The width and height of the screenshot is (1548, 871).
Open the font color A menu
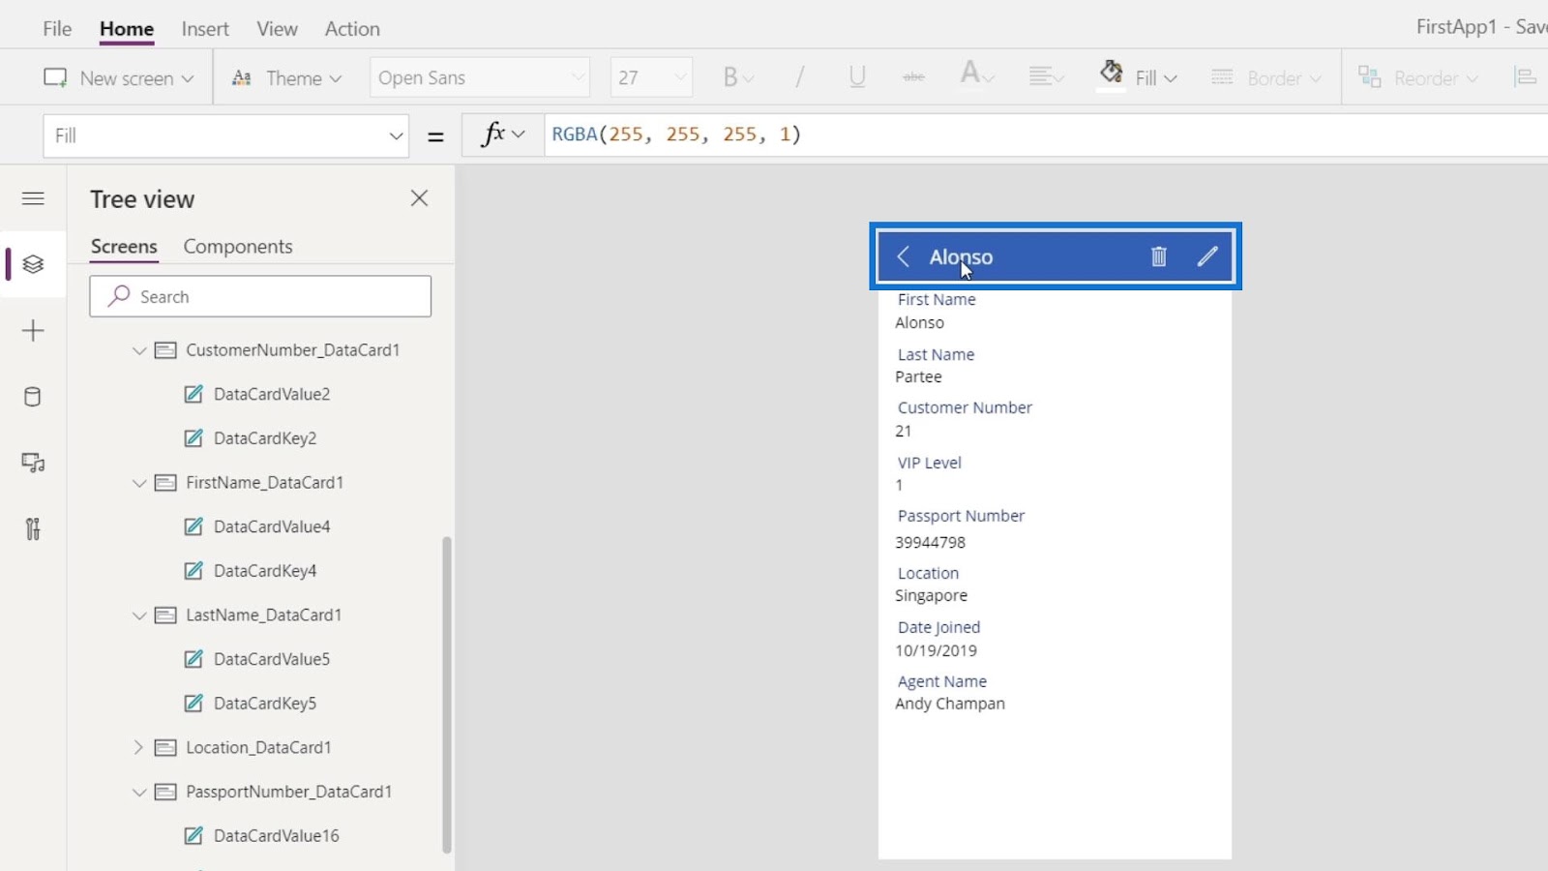[976, 76]
